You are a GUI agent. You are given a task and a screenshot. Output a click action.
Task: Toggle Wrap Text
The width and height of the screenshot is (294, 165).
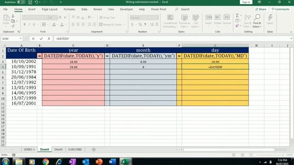107,17
